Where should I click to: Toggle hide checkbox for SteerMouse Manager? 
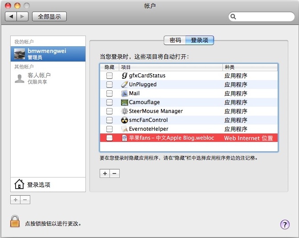click(x=109, y=111)
